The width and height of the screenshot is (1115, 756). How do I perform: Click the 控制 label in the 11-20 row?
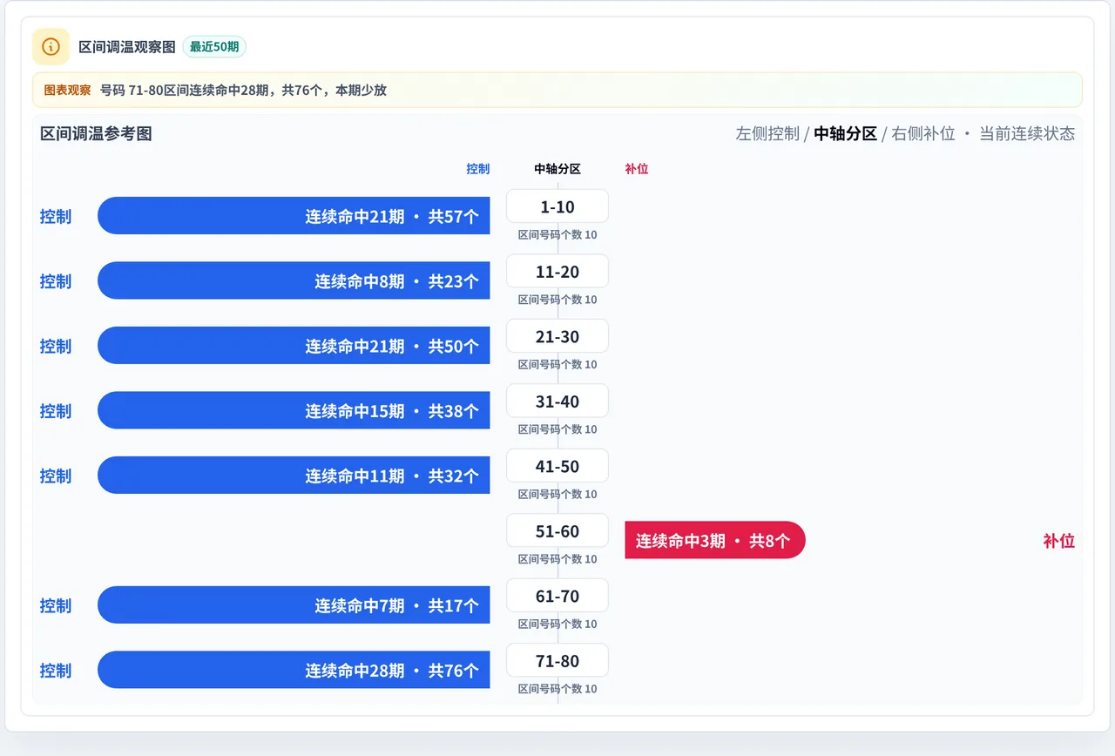tap(56, 280)
